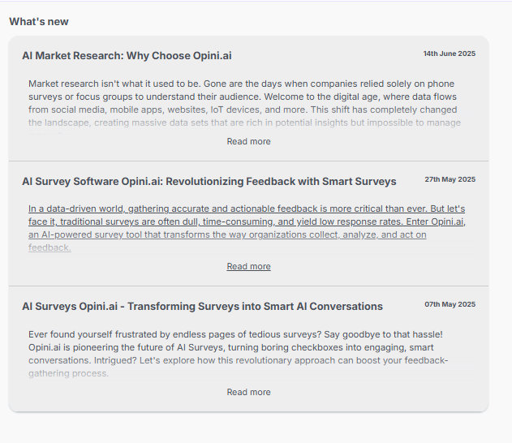This screenshot has height=443, width=512.
Task: Click Read more under AI Surveys Opini.ai article
Action: 248,393
